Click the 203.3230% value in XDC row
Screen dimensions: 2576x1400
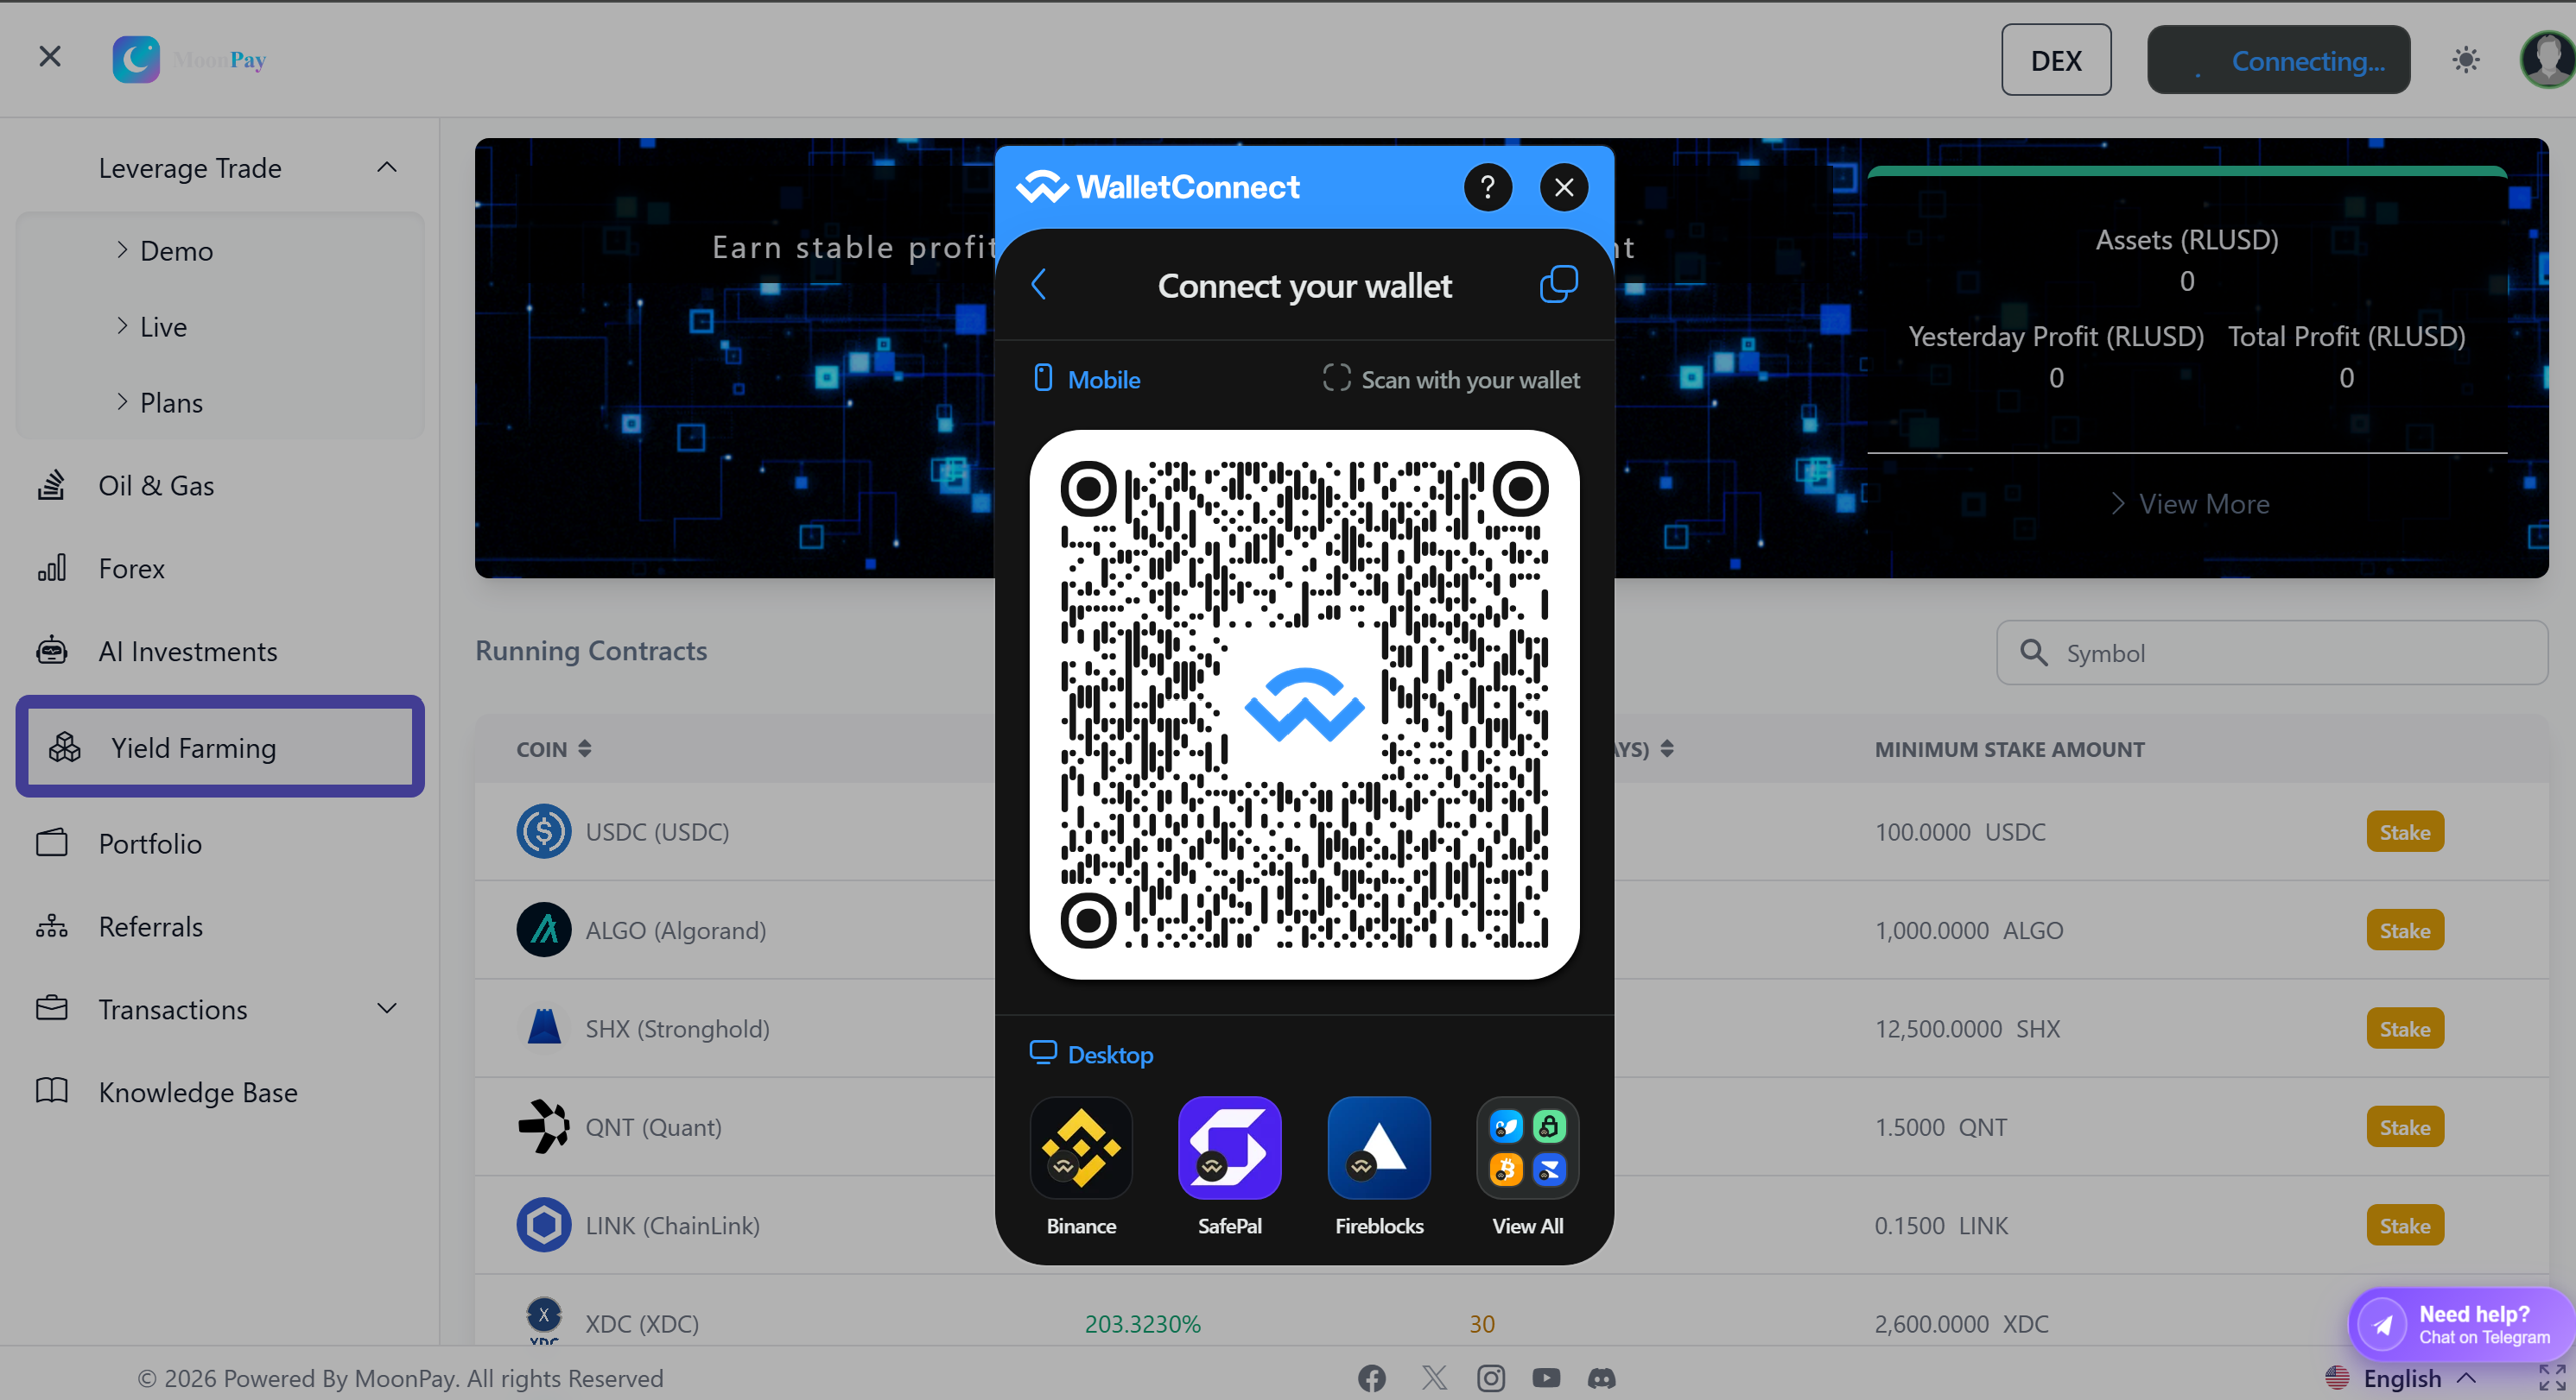[x=1142, y=1323]
